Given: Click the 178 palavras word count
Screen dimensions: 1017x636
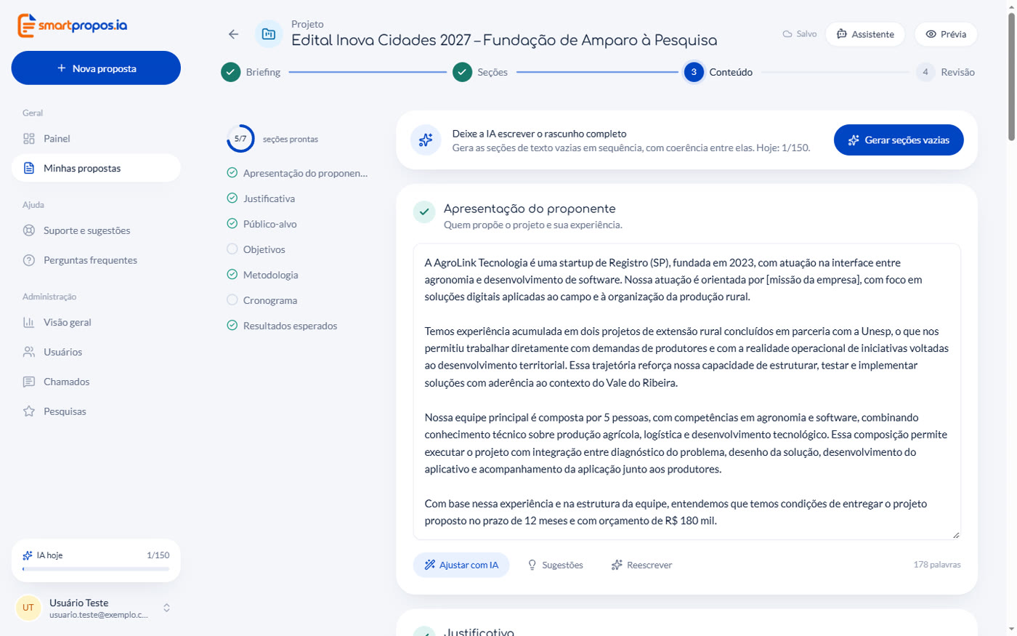Looking at the screenshot, I should [x=937, y=565].
